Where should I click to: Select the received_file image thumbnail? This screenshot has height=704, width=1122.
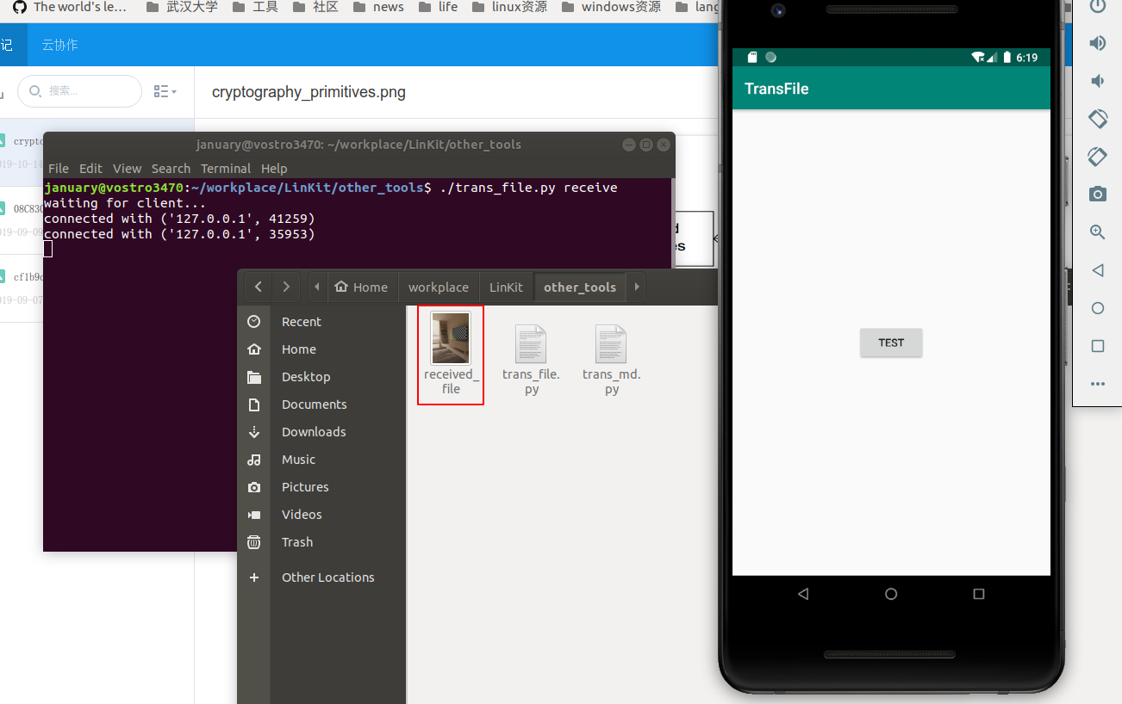click(x=451, y=337)
